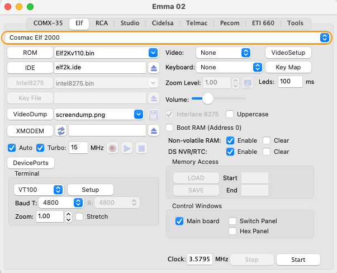
Task: Click the square stop icon next to play
Action: pyautogui.click(x=141, y=148)
